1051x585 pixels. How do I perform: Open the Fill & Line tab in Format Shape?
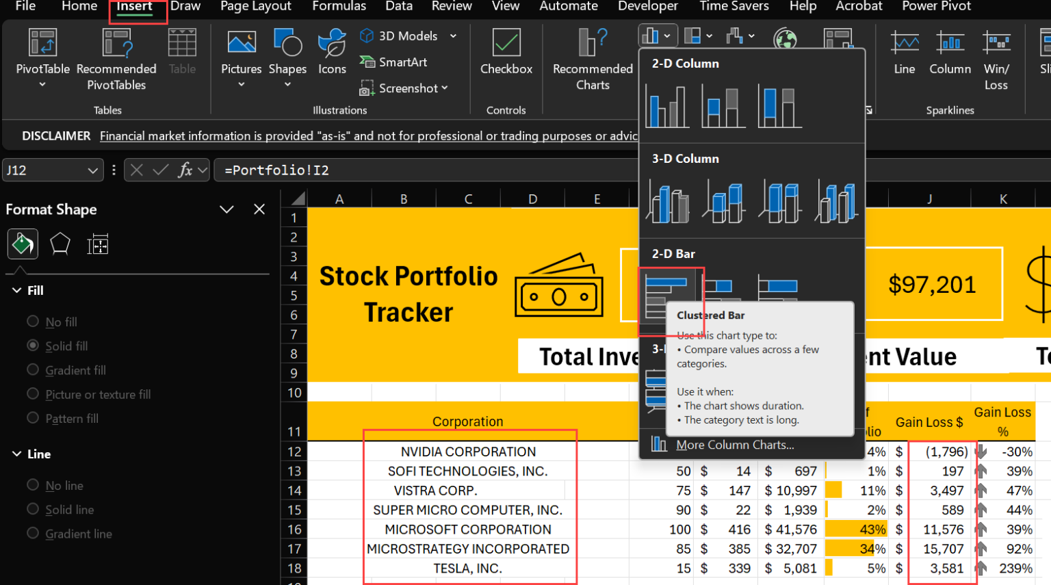pos(22,244)
